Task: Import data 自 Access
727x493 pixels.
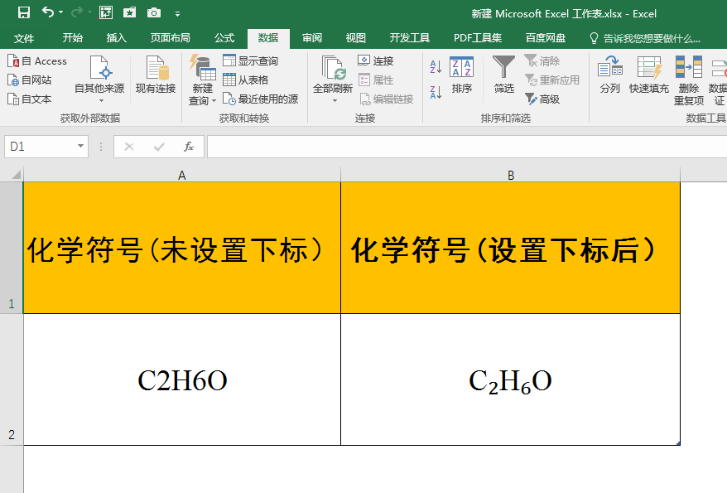Action: (x=37, y=61)
